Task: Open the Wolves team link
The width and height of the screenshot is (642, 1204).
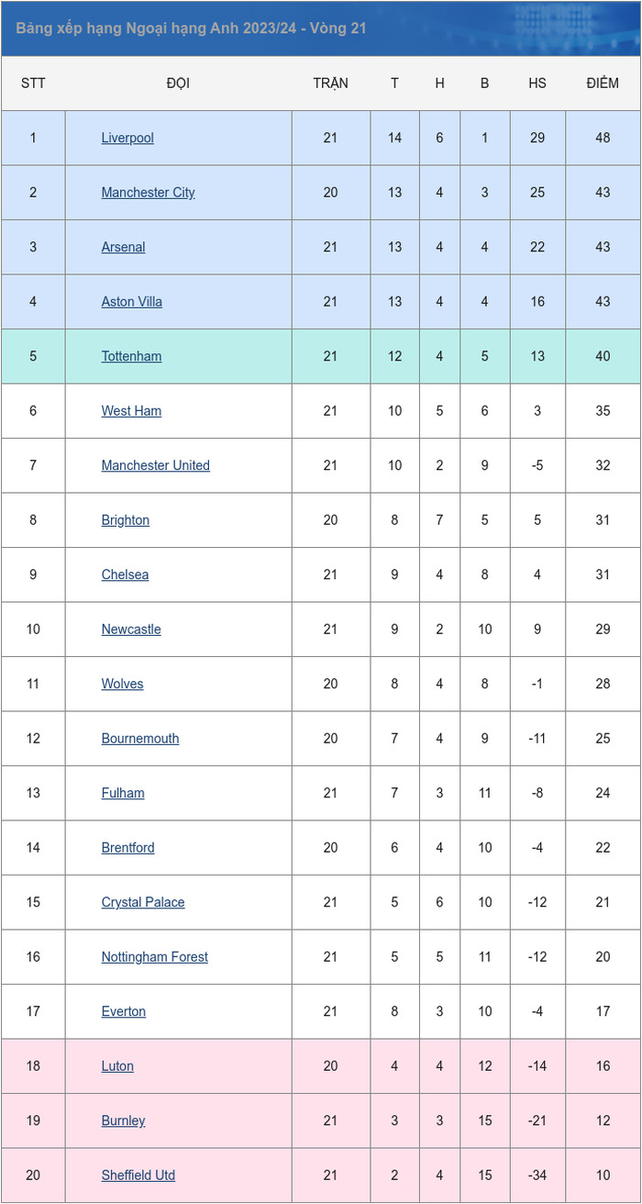Action: (x=122, y=684)
